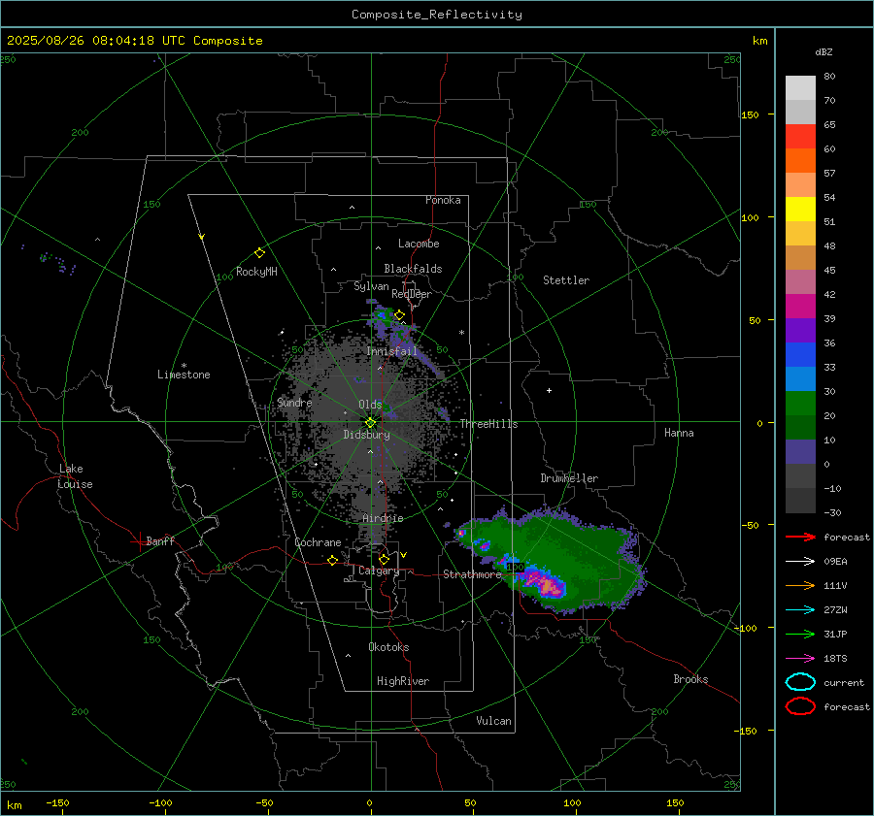874x816 pixels.
Task: Click the red cross marker at Banff
Action: (x=139, y=541)
